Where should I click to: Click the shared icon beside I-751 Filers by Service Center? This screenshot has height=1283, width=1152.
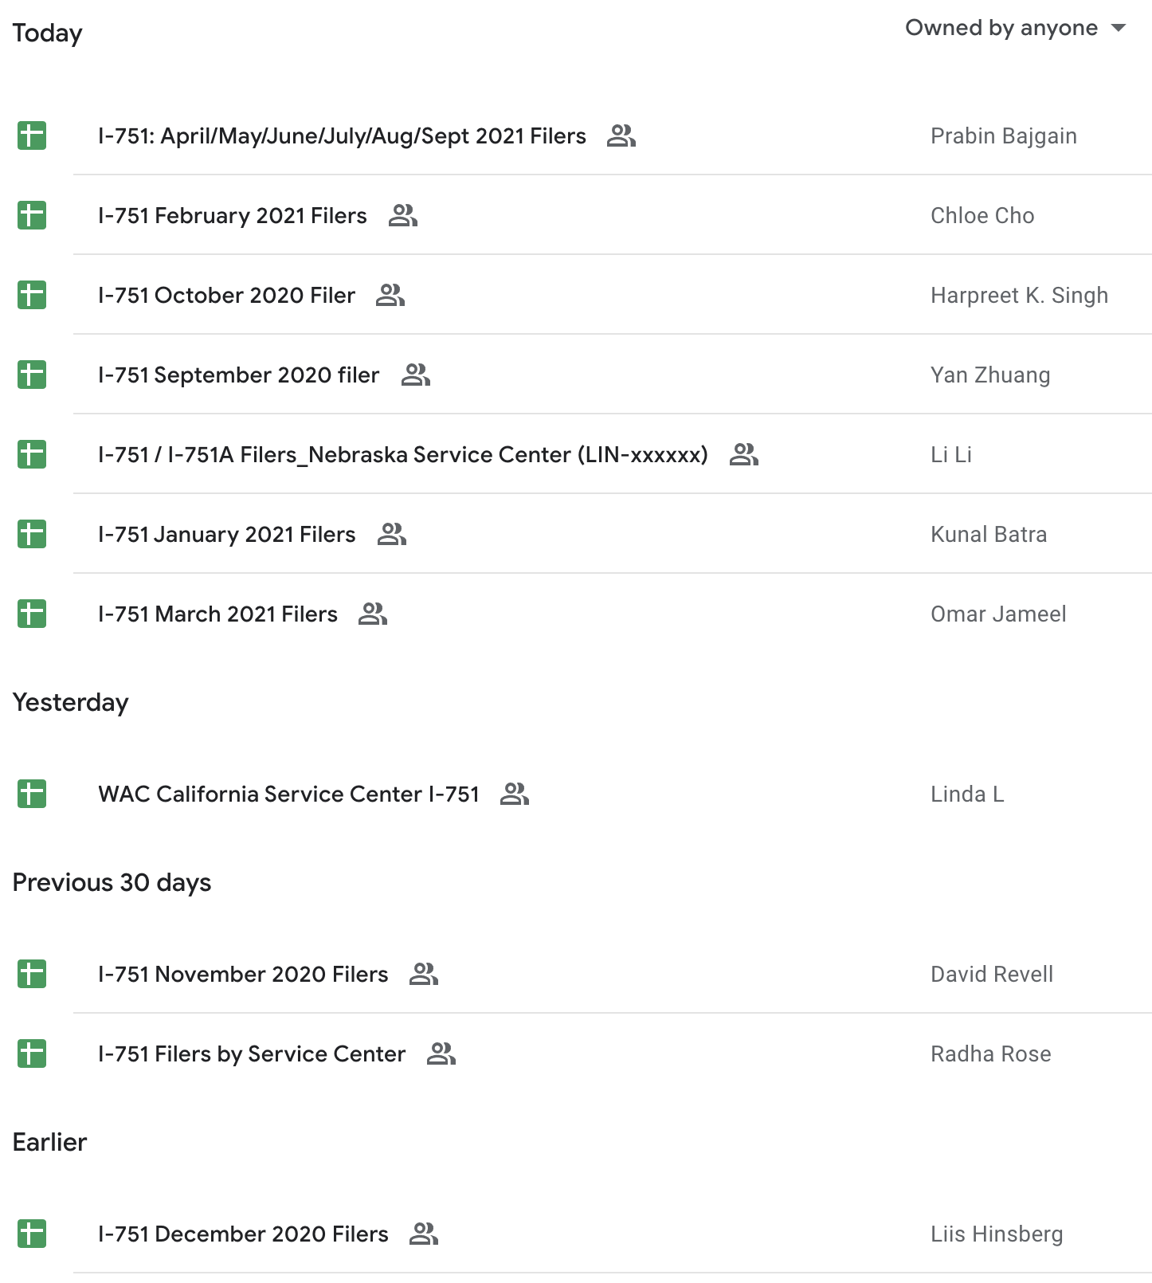(x=441, y=1053)
